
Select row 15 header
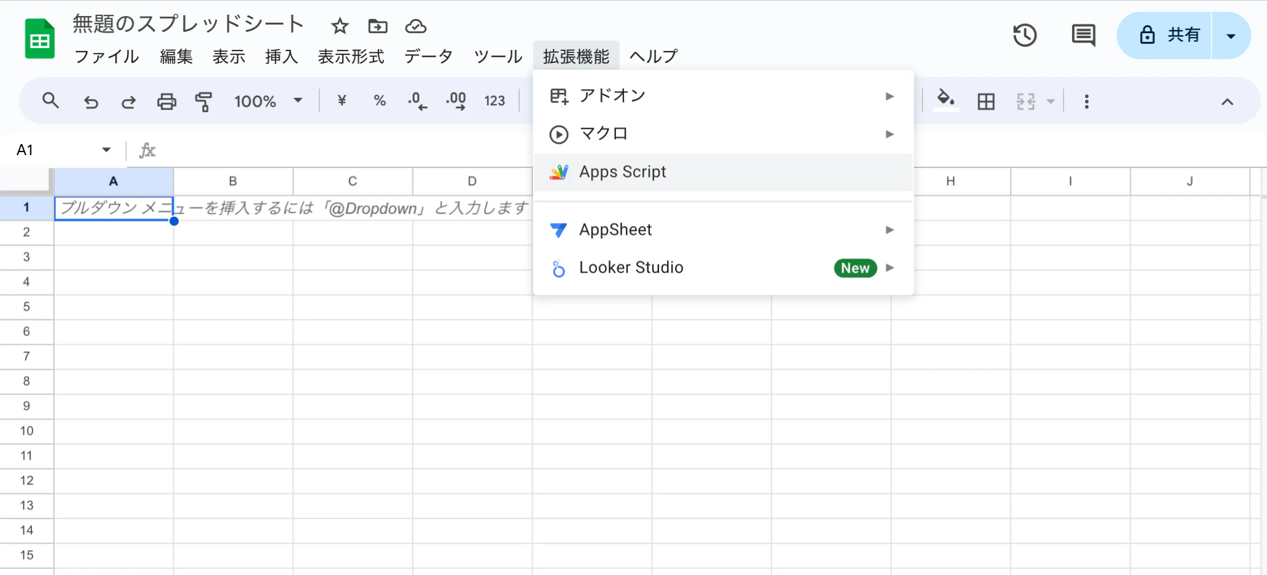27,555
